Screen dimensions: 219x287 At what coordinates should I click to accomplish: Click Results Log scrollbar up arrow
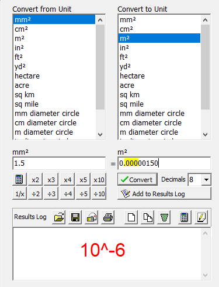pos(205,233)
